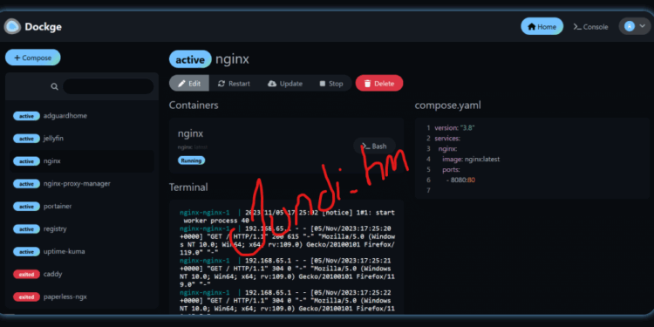Open Bash shell for nginx container
This screenshot has width=654, height=327.
click(x=374, y=146)
